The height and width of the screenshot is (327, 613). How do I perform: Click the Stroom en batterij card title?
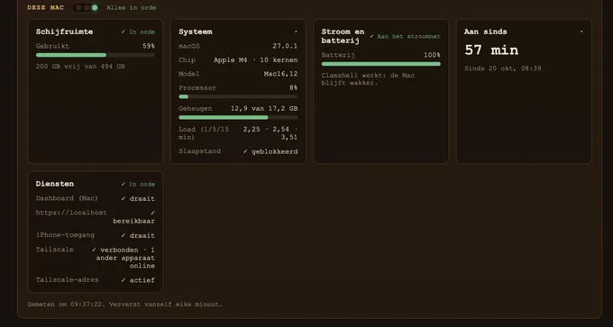click(343, 36)
